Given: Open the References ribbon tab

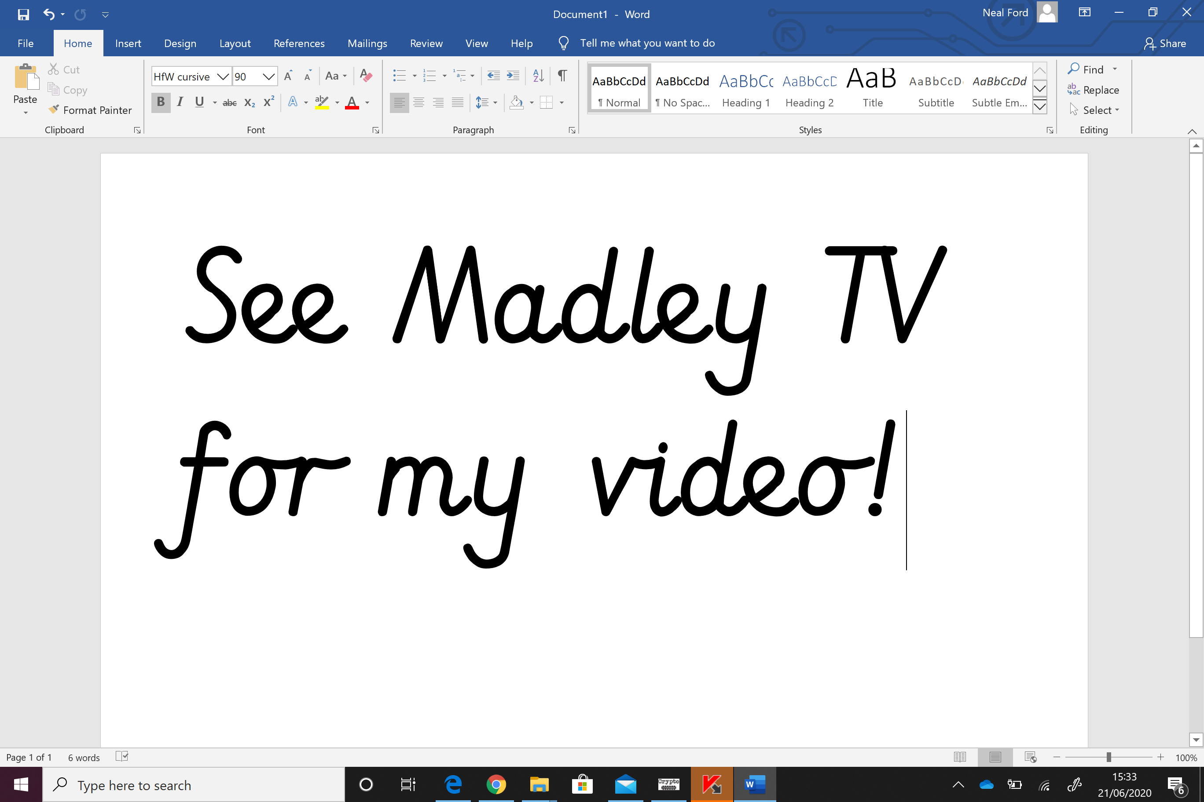Looking at the screenshot, I should coord(299,44).
